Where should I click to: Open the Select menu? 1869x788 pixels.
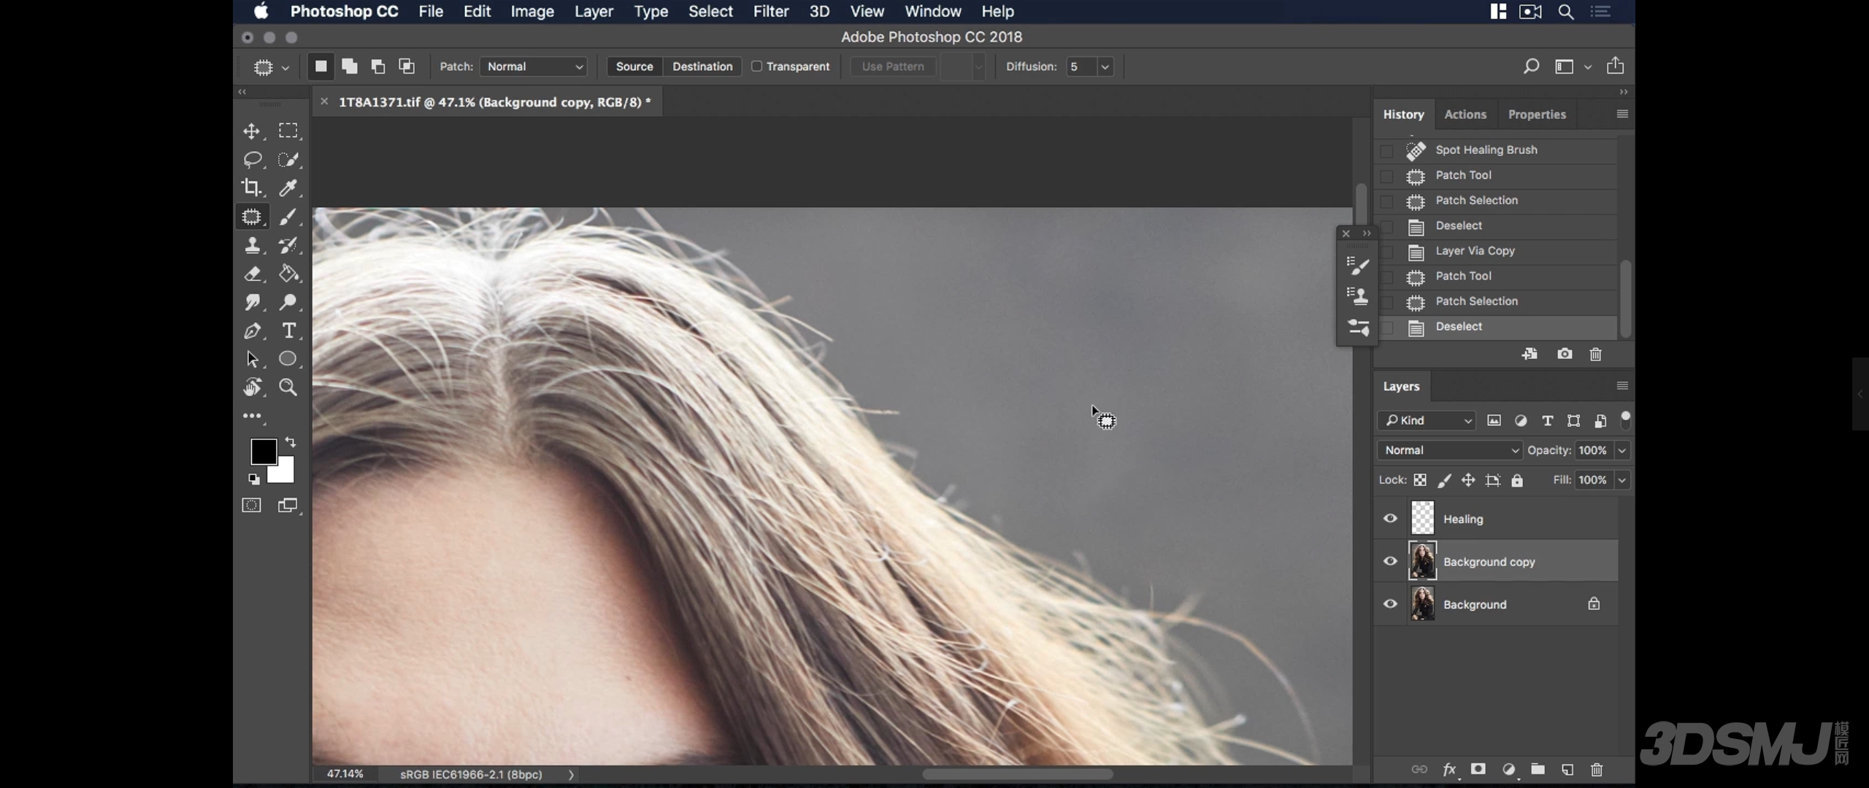tap(710, 11)
